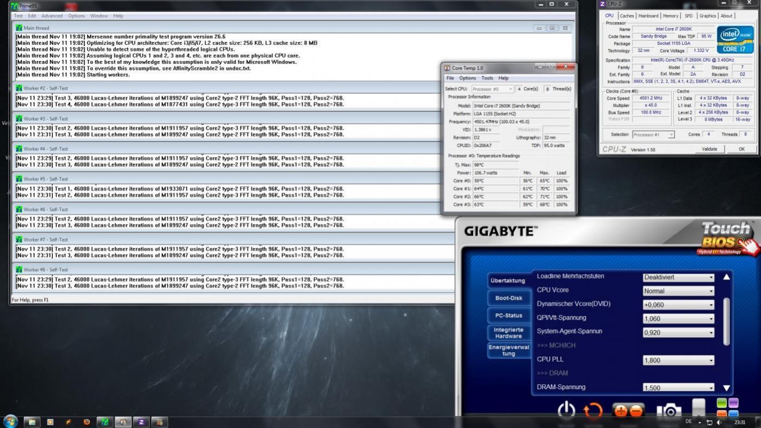Switch to CPU-Z Graphics tab
Image resolution: width=761 pixels, height=428 pixels.
[x=707, y=16]
